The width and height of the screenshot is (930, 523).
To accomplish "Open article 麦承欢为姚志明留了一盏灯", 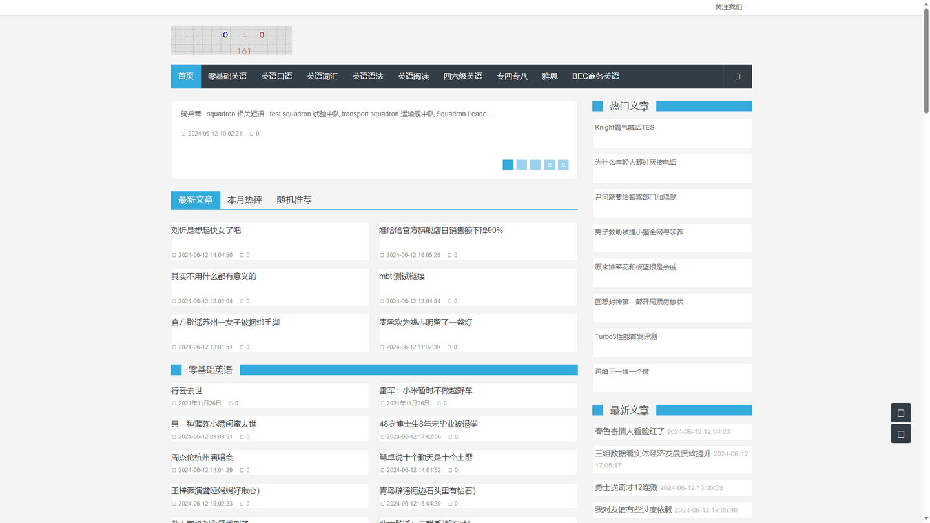I will 426,322.
